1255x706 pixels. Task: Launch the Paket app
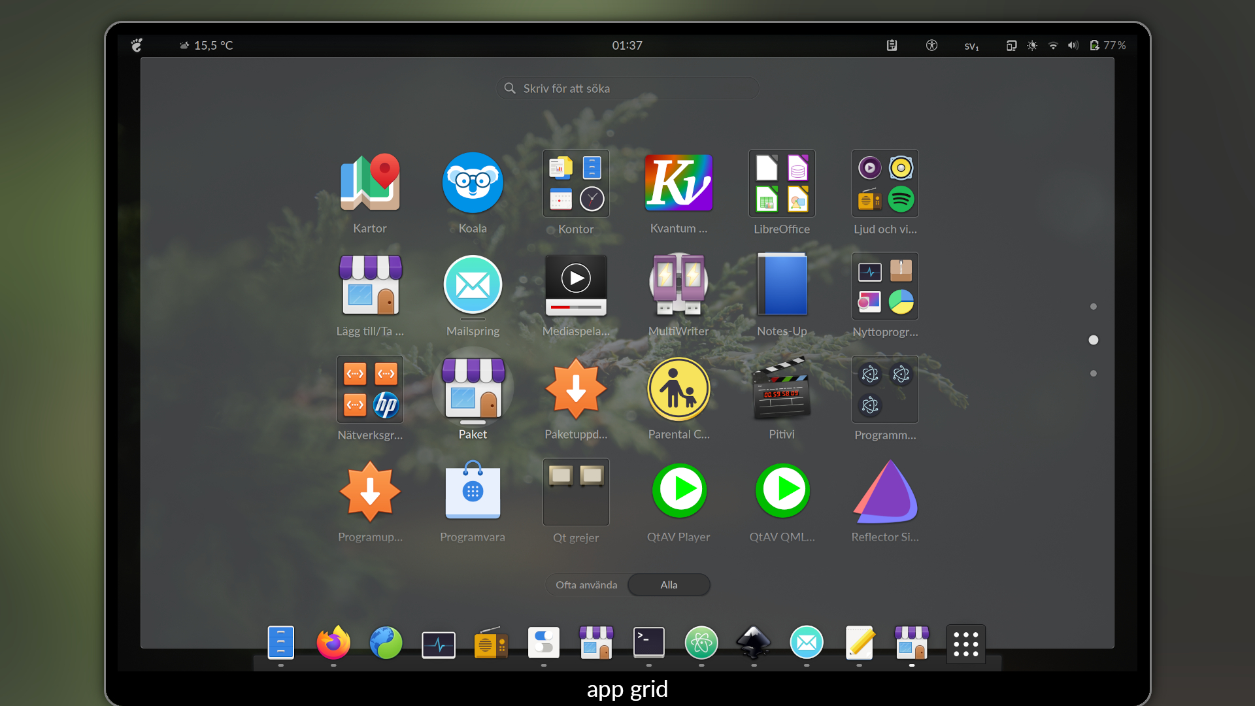pyautogui.click(x=473, y=389)
